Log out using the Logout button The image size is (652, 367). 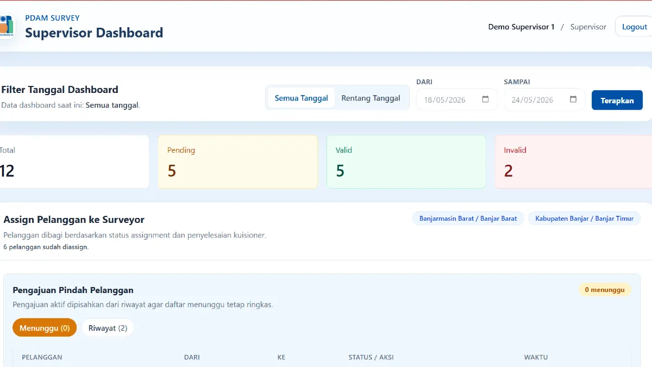coord(634,27)
